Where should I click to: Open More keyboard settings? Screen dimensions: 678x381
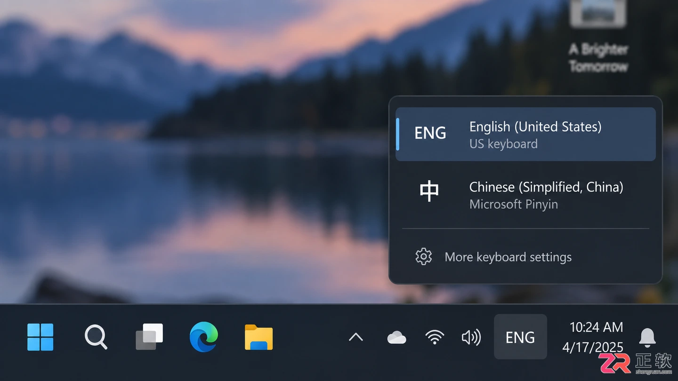(x=525, y=257)
